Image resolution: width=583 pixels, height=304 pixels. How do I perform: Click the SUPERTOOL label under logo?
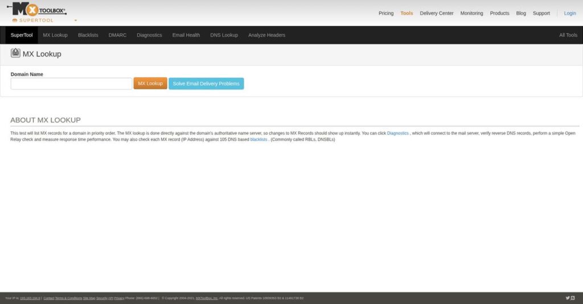pyautogui.click(x=36, y=20)
